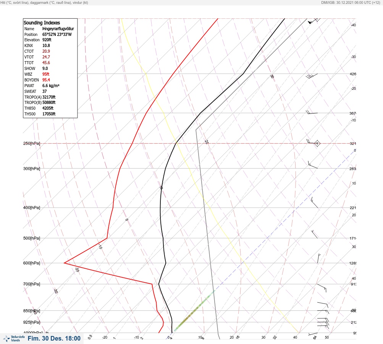Click the wind barb at 250 hPa level
Viewport: 383px width, 344px height.
[x=311, y=141]
